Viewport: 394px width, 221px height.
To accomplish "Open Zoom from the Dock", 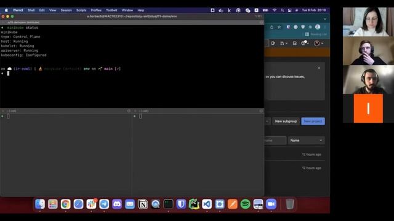I will point(271,204).
